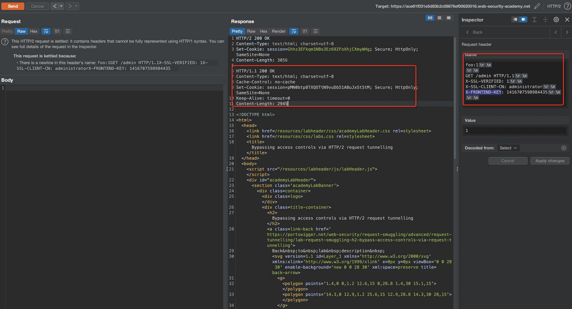Viewport: 572px width, 309px height.
Task: Open the help icon in top-right corner
Action: 567,6
